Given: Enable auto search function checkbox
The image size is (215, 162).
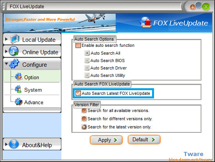Looking at the screenshot, I should tap(78, 45).
